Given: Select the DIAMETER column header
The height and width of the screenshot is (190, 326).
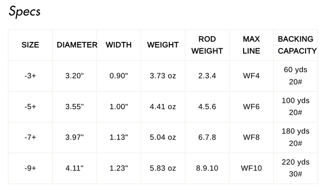Looking at the screenshot, I should click(x=77, y=45).
